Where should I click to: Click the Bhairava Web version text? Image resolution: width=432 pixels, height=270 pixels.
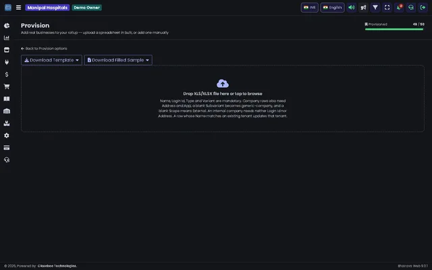(412, 266)
